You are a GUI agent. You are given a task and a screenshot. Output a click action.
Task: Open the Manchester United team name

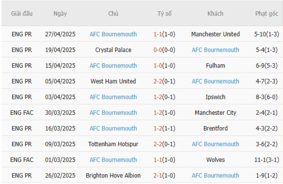pos(216,34)
